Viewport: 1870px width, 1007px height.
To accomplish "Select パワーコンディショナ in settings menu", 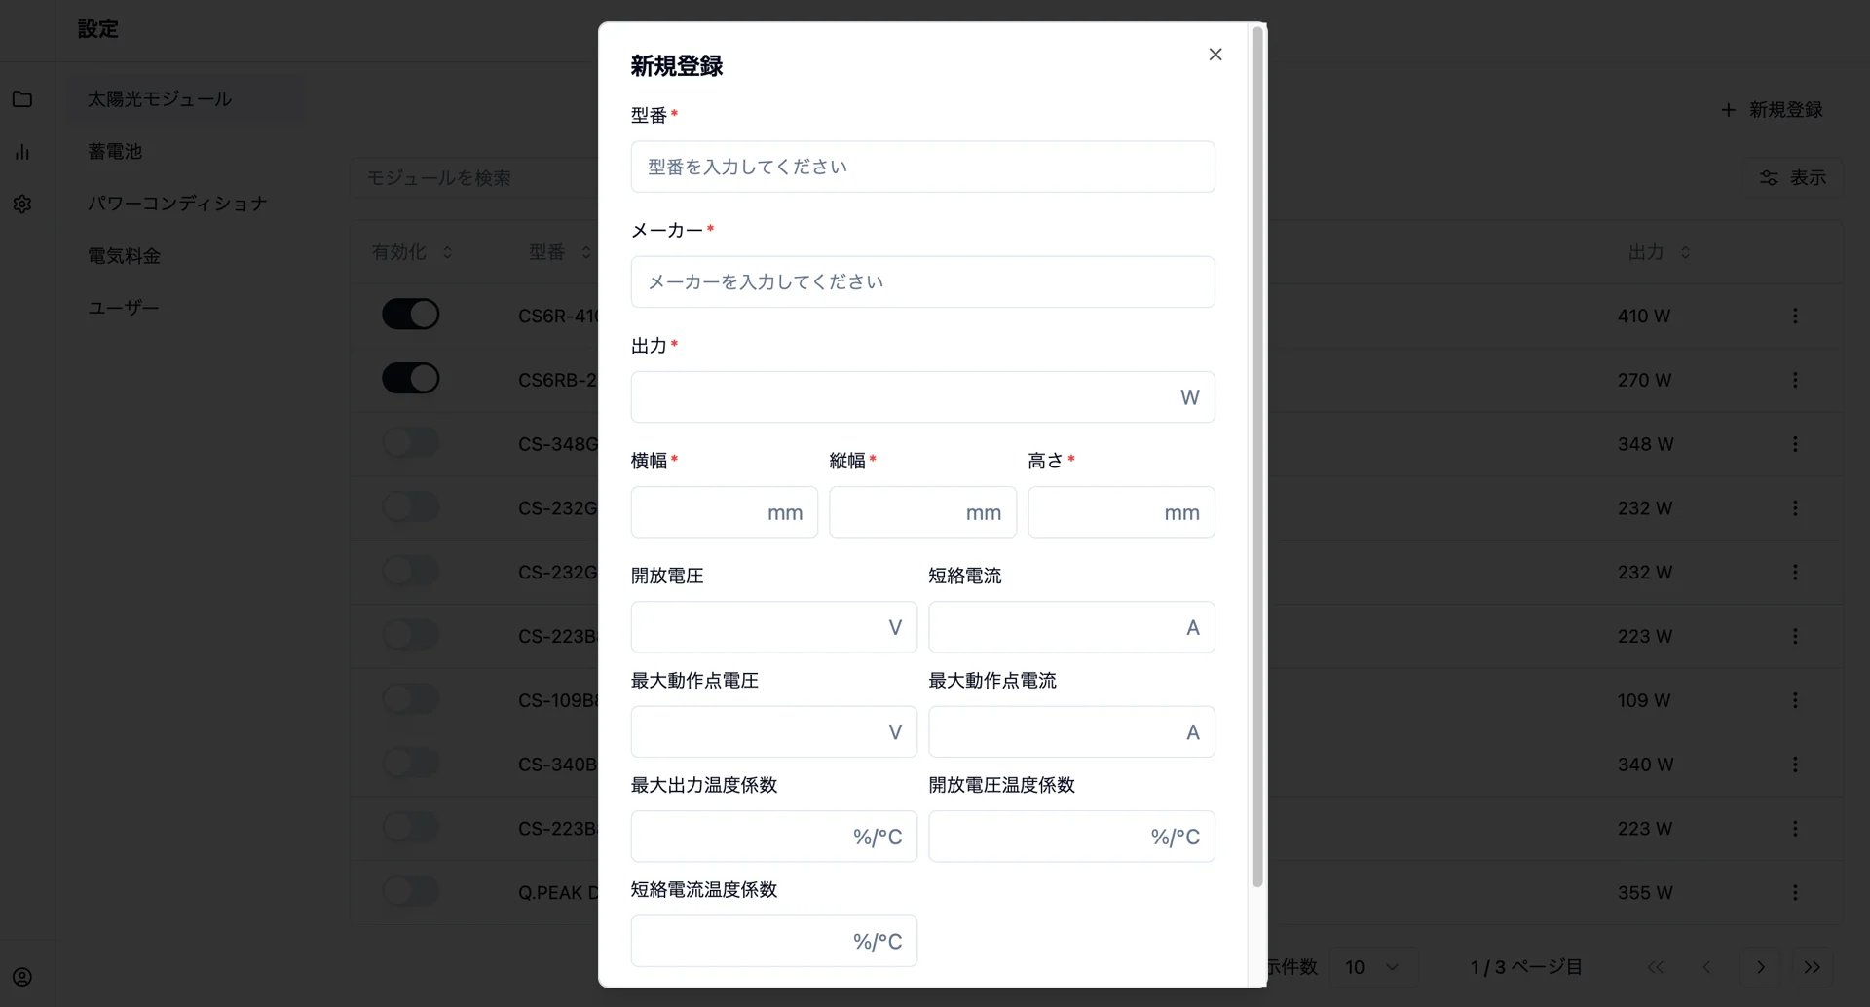I will click(177, 204).
